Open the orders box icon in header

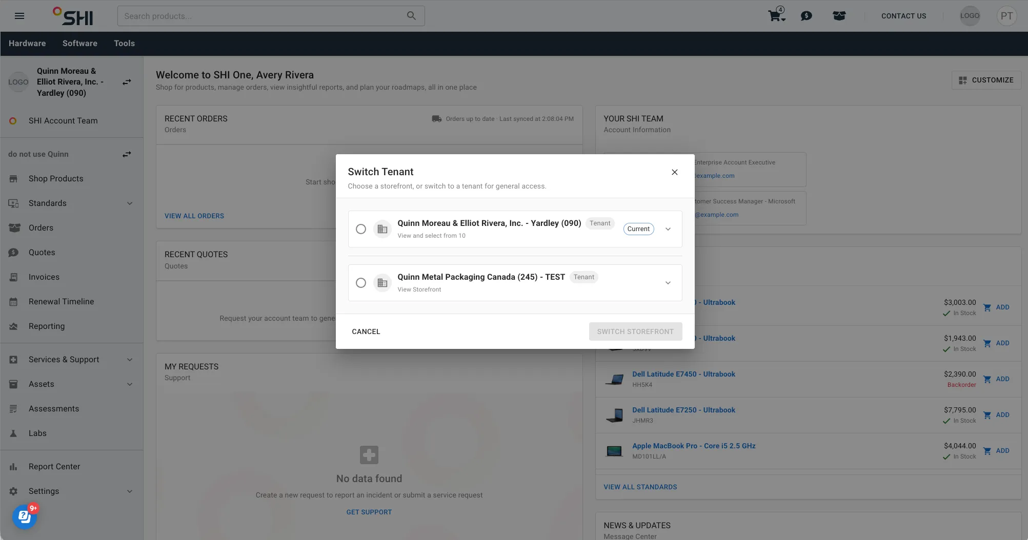point(839,16)
